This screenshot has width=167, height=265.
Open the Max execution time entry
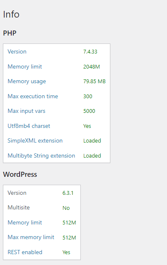coord(33,96)
